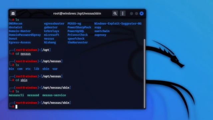The image size is (213, 120).
Task: Click the [/opt] prompt path
Action: [x=46, y=50]
